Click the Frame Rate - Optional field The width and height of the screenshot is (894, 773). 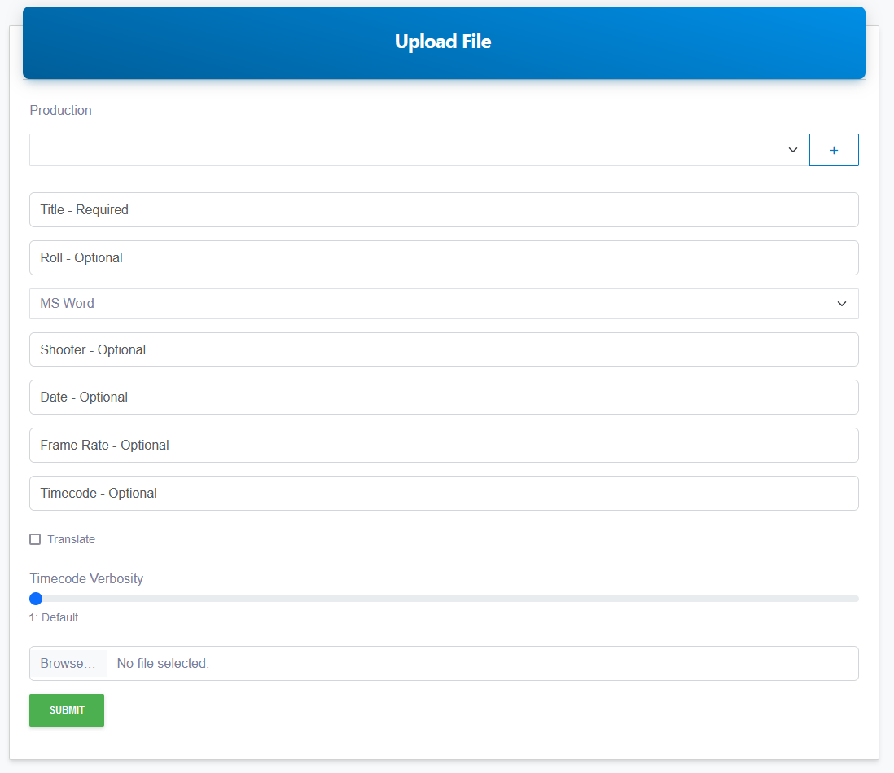tap(443, 445)
